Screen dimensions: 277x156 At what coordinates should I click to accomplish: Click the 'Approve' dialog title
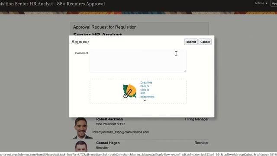pos(80,42)
